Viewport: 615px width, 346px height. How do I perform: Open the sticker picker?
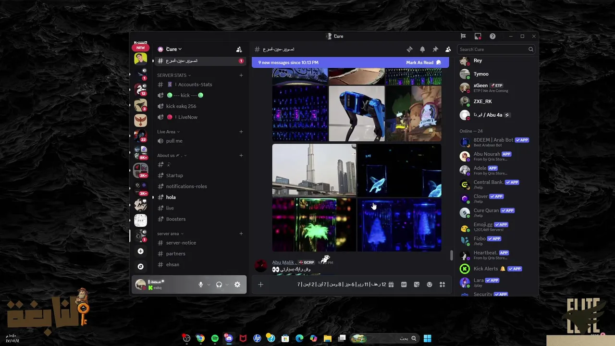click(417, 284)
